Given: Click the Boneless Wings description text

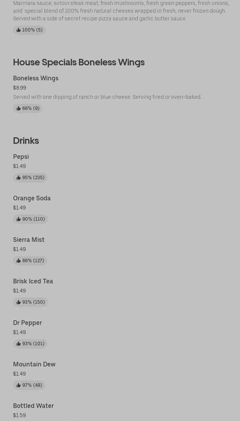Looking at the screenshot, I should tap(107, 97).
